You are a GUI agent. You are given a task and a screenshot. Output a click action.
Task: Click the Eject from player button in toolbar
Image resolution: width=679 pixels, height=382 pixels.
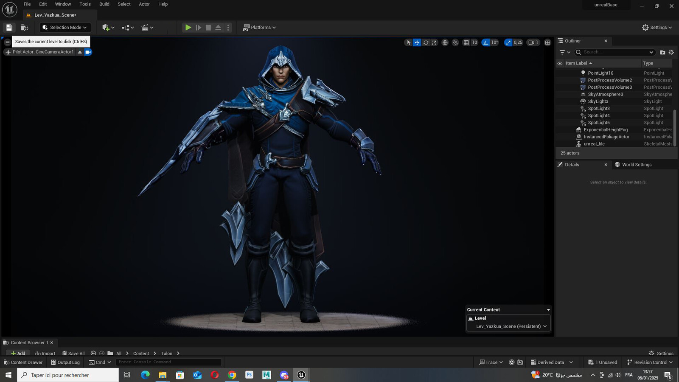point(218,28)
